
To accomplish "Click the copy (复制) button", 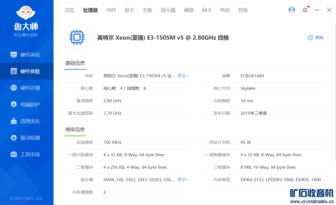I will pos(315,38).
